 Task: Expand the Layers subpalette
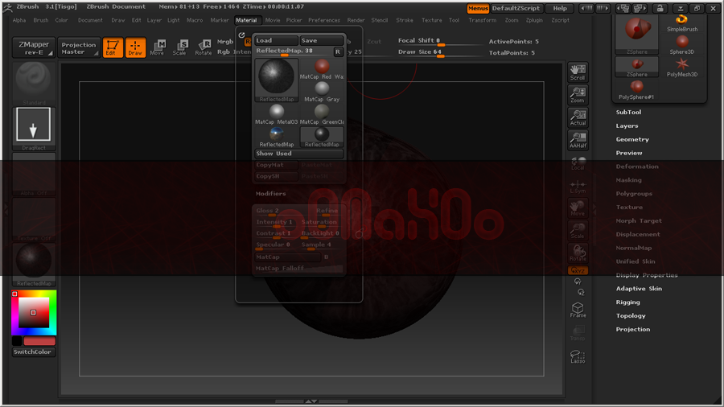(627, 125)
